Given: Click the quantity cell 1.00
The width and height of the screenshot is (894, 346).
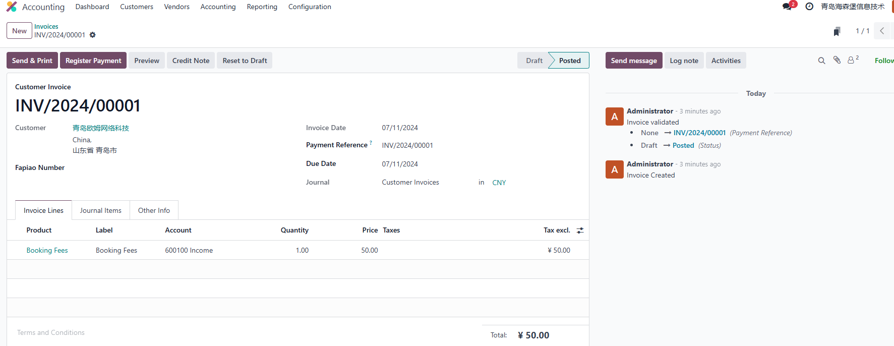Looking at the screenshot, I should pyautogui.click(x=302, y=250).
